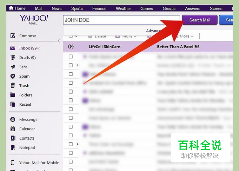This screenshot has width=239, height=171.
Task: Open the News tab in top navigation
Action: click(57, 9)
